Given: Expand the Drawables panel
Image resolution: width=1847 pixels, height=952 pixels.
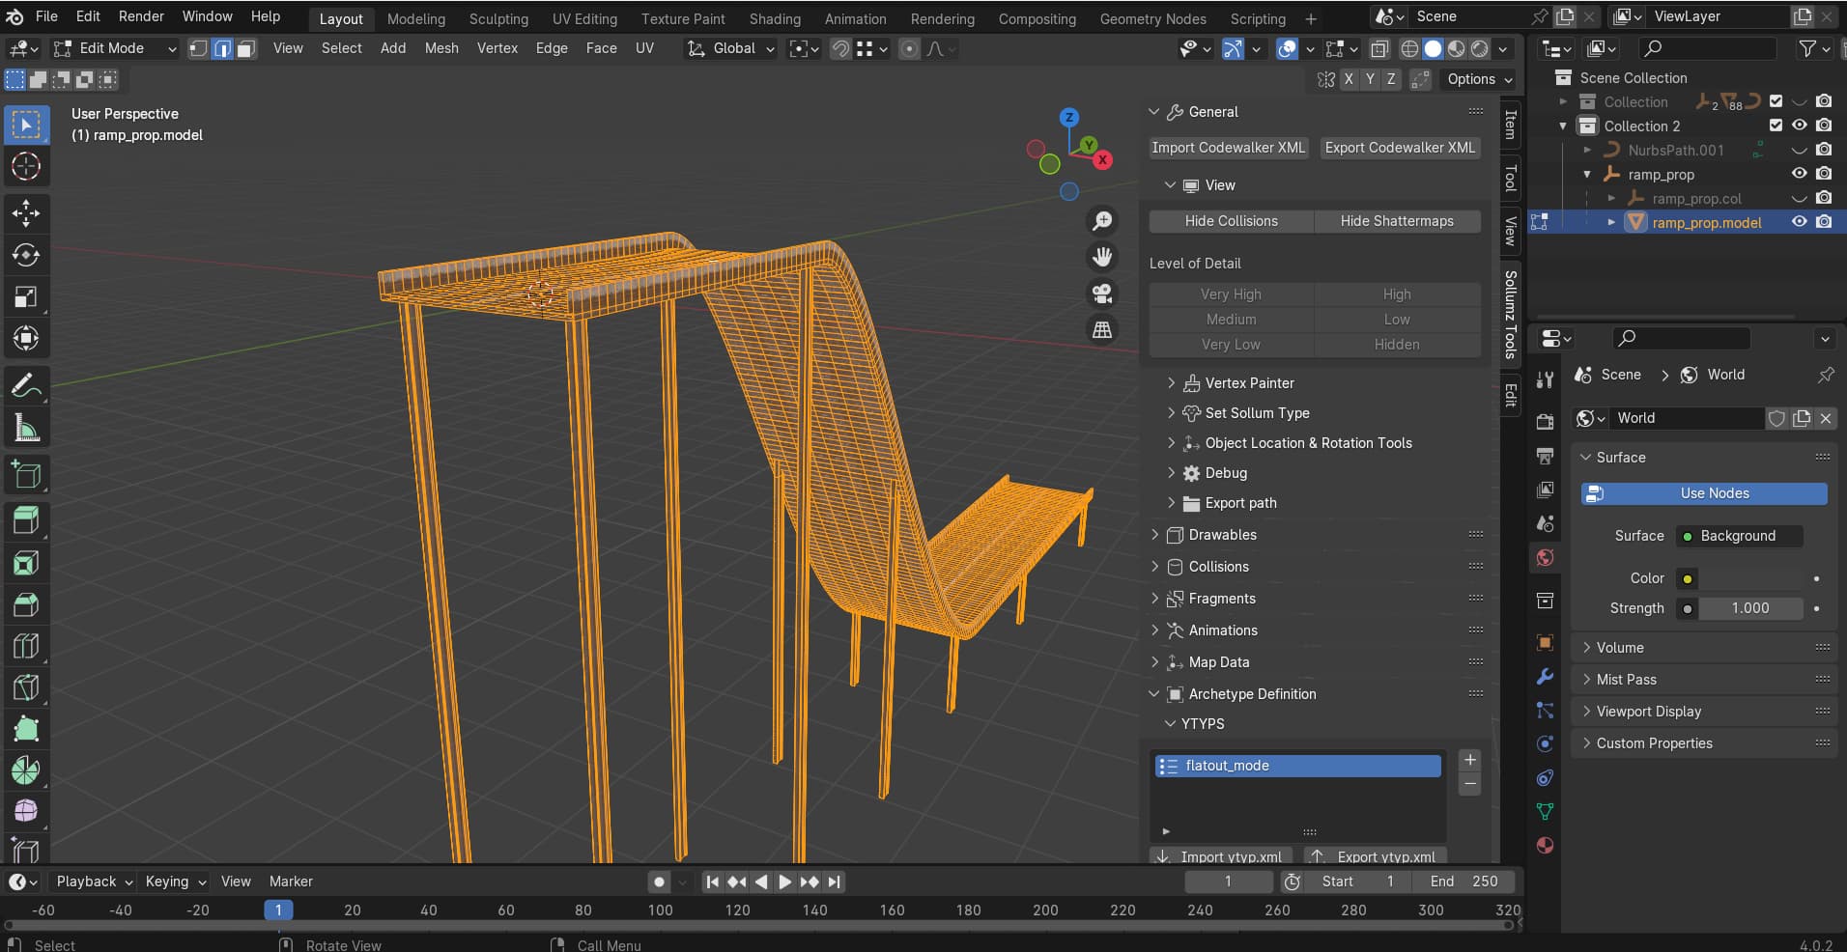Looking at the screenshot, I should click(1222, 535).
